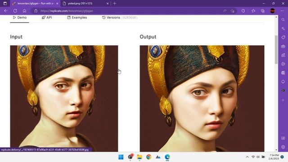Click the Input portrait image
The height and width of the screenshot is (162, 288).
[64, 99]
